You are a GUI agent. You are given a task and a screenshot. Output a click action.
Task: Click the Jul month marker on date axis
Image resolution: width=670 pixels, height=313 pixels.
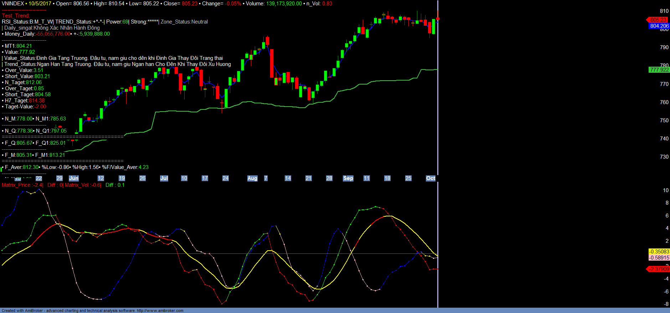coord(164,178)
